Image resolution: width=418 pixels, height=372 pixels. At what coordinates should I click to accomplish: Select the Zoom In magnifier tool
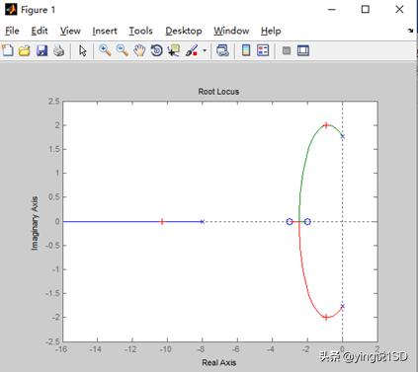(x=105, y=50)
